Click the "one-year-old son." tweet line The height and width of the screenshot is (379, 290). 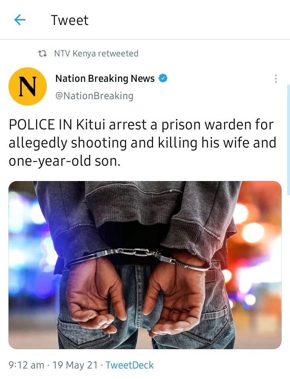[x=64, y=161]
